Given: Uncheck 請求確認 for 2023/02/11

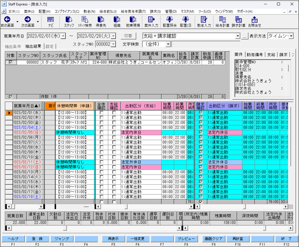Looking at the screenshot, I should 200,162.
